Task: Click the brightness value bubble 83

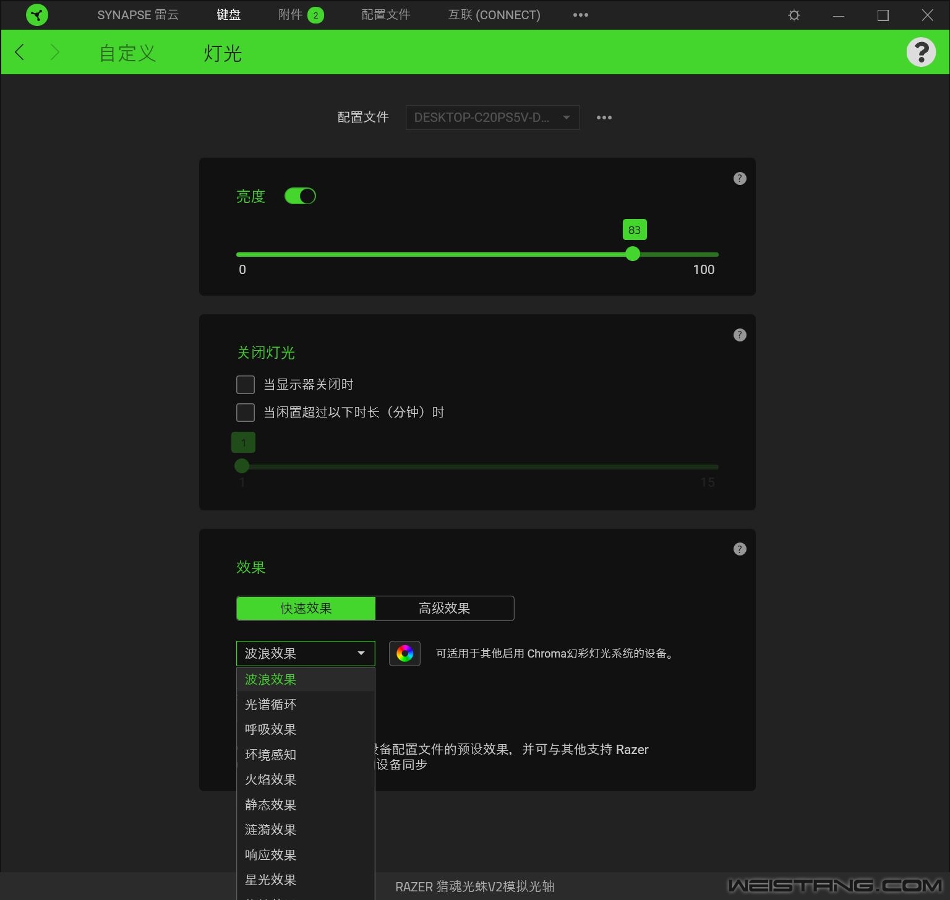Action: tap(635, 230)
